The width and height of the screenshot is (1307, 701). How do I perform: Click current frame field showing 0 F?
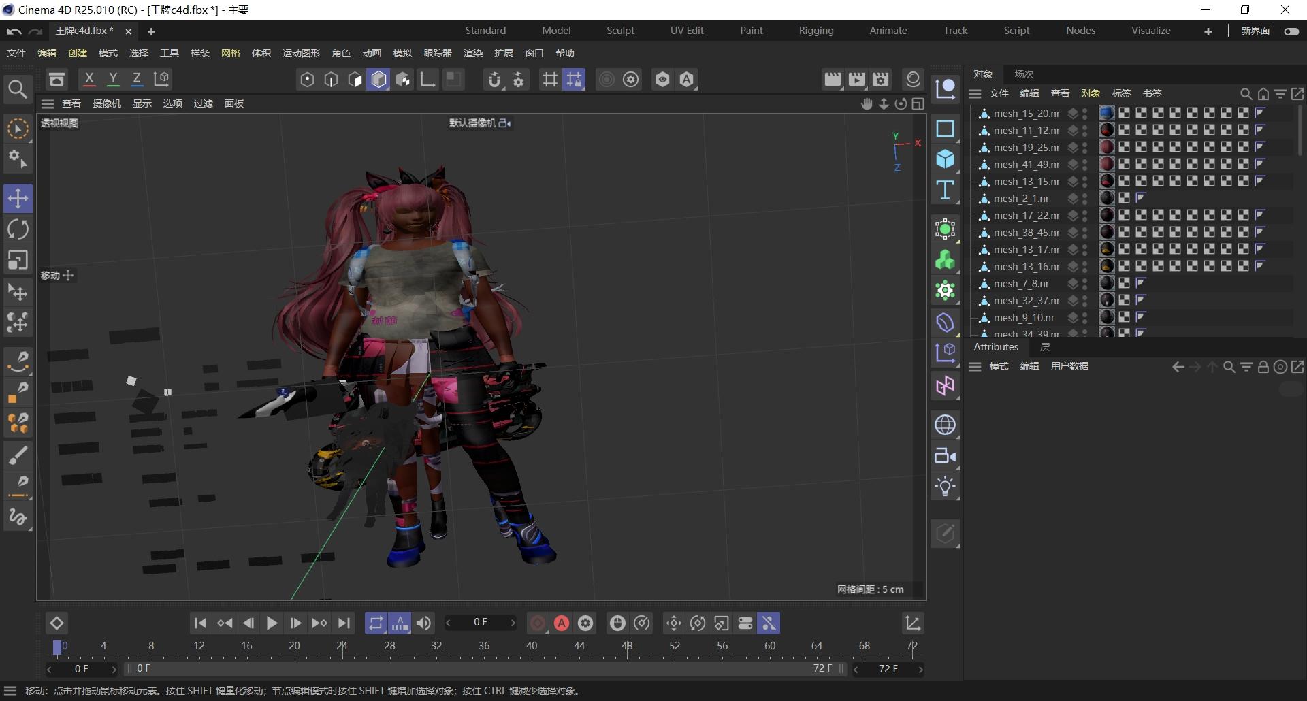coord(480,622)
